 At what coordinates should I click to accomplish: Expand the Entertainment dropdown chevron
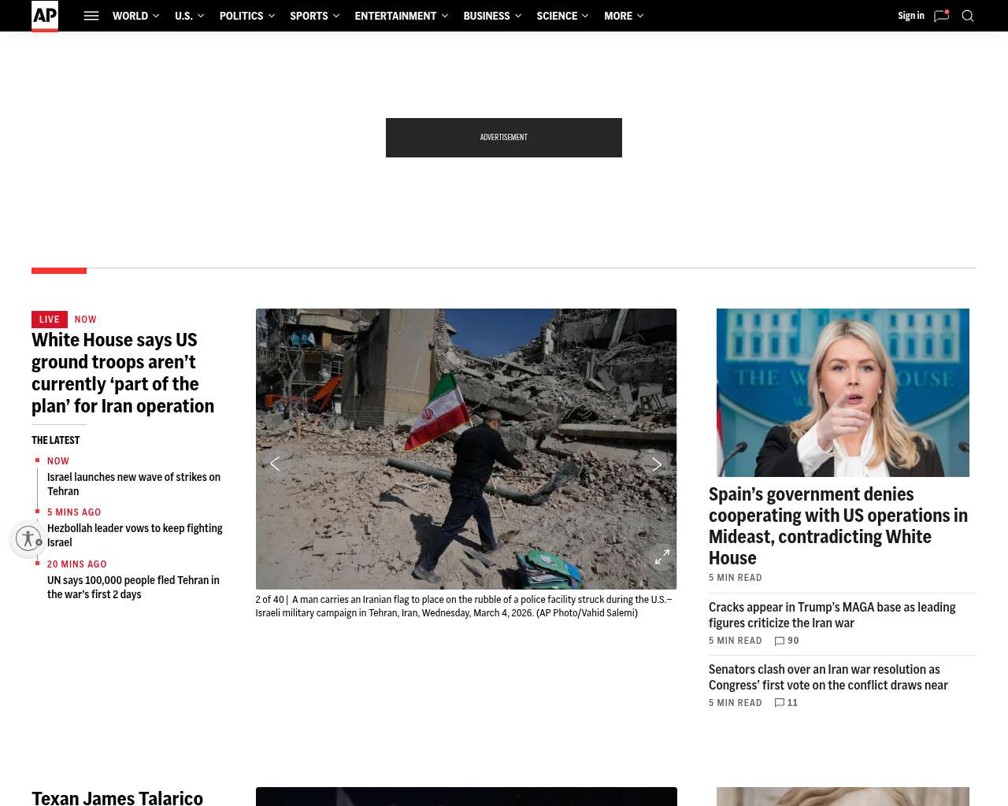pos(445,16)
